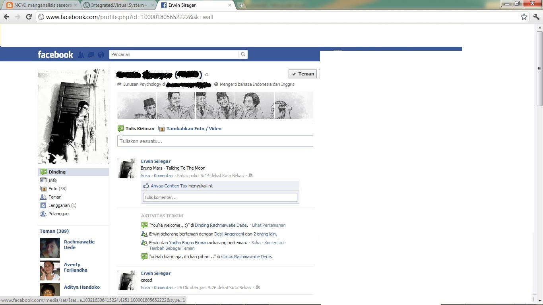Click Komentari on cacad post
Viewport: 543px width, 305px height.
click(x=163, y=287)
